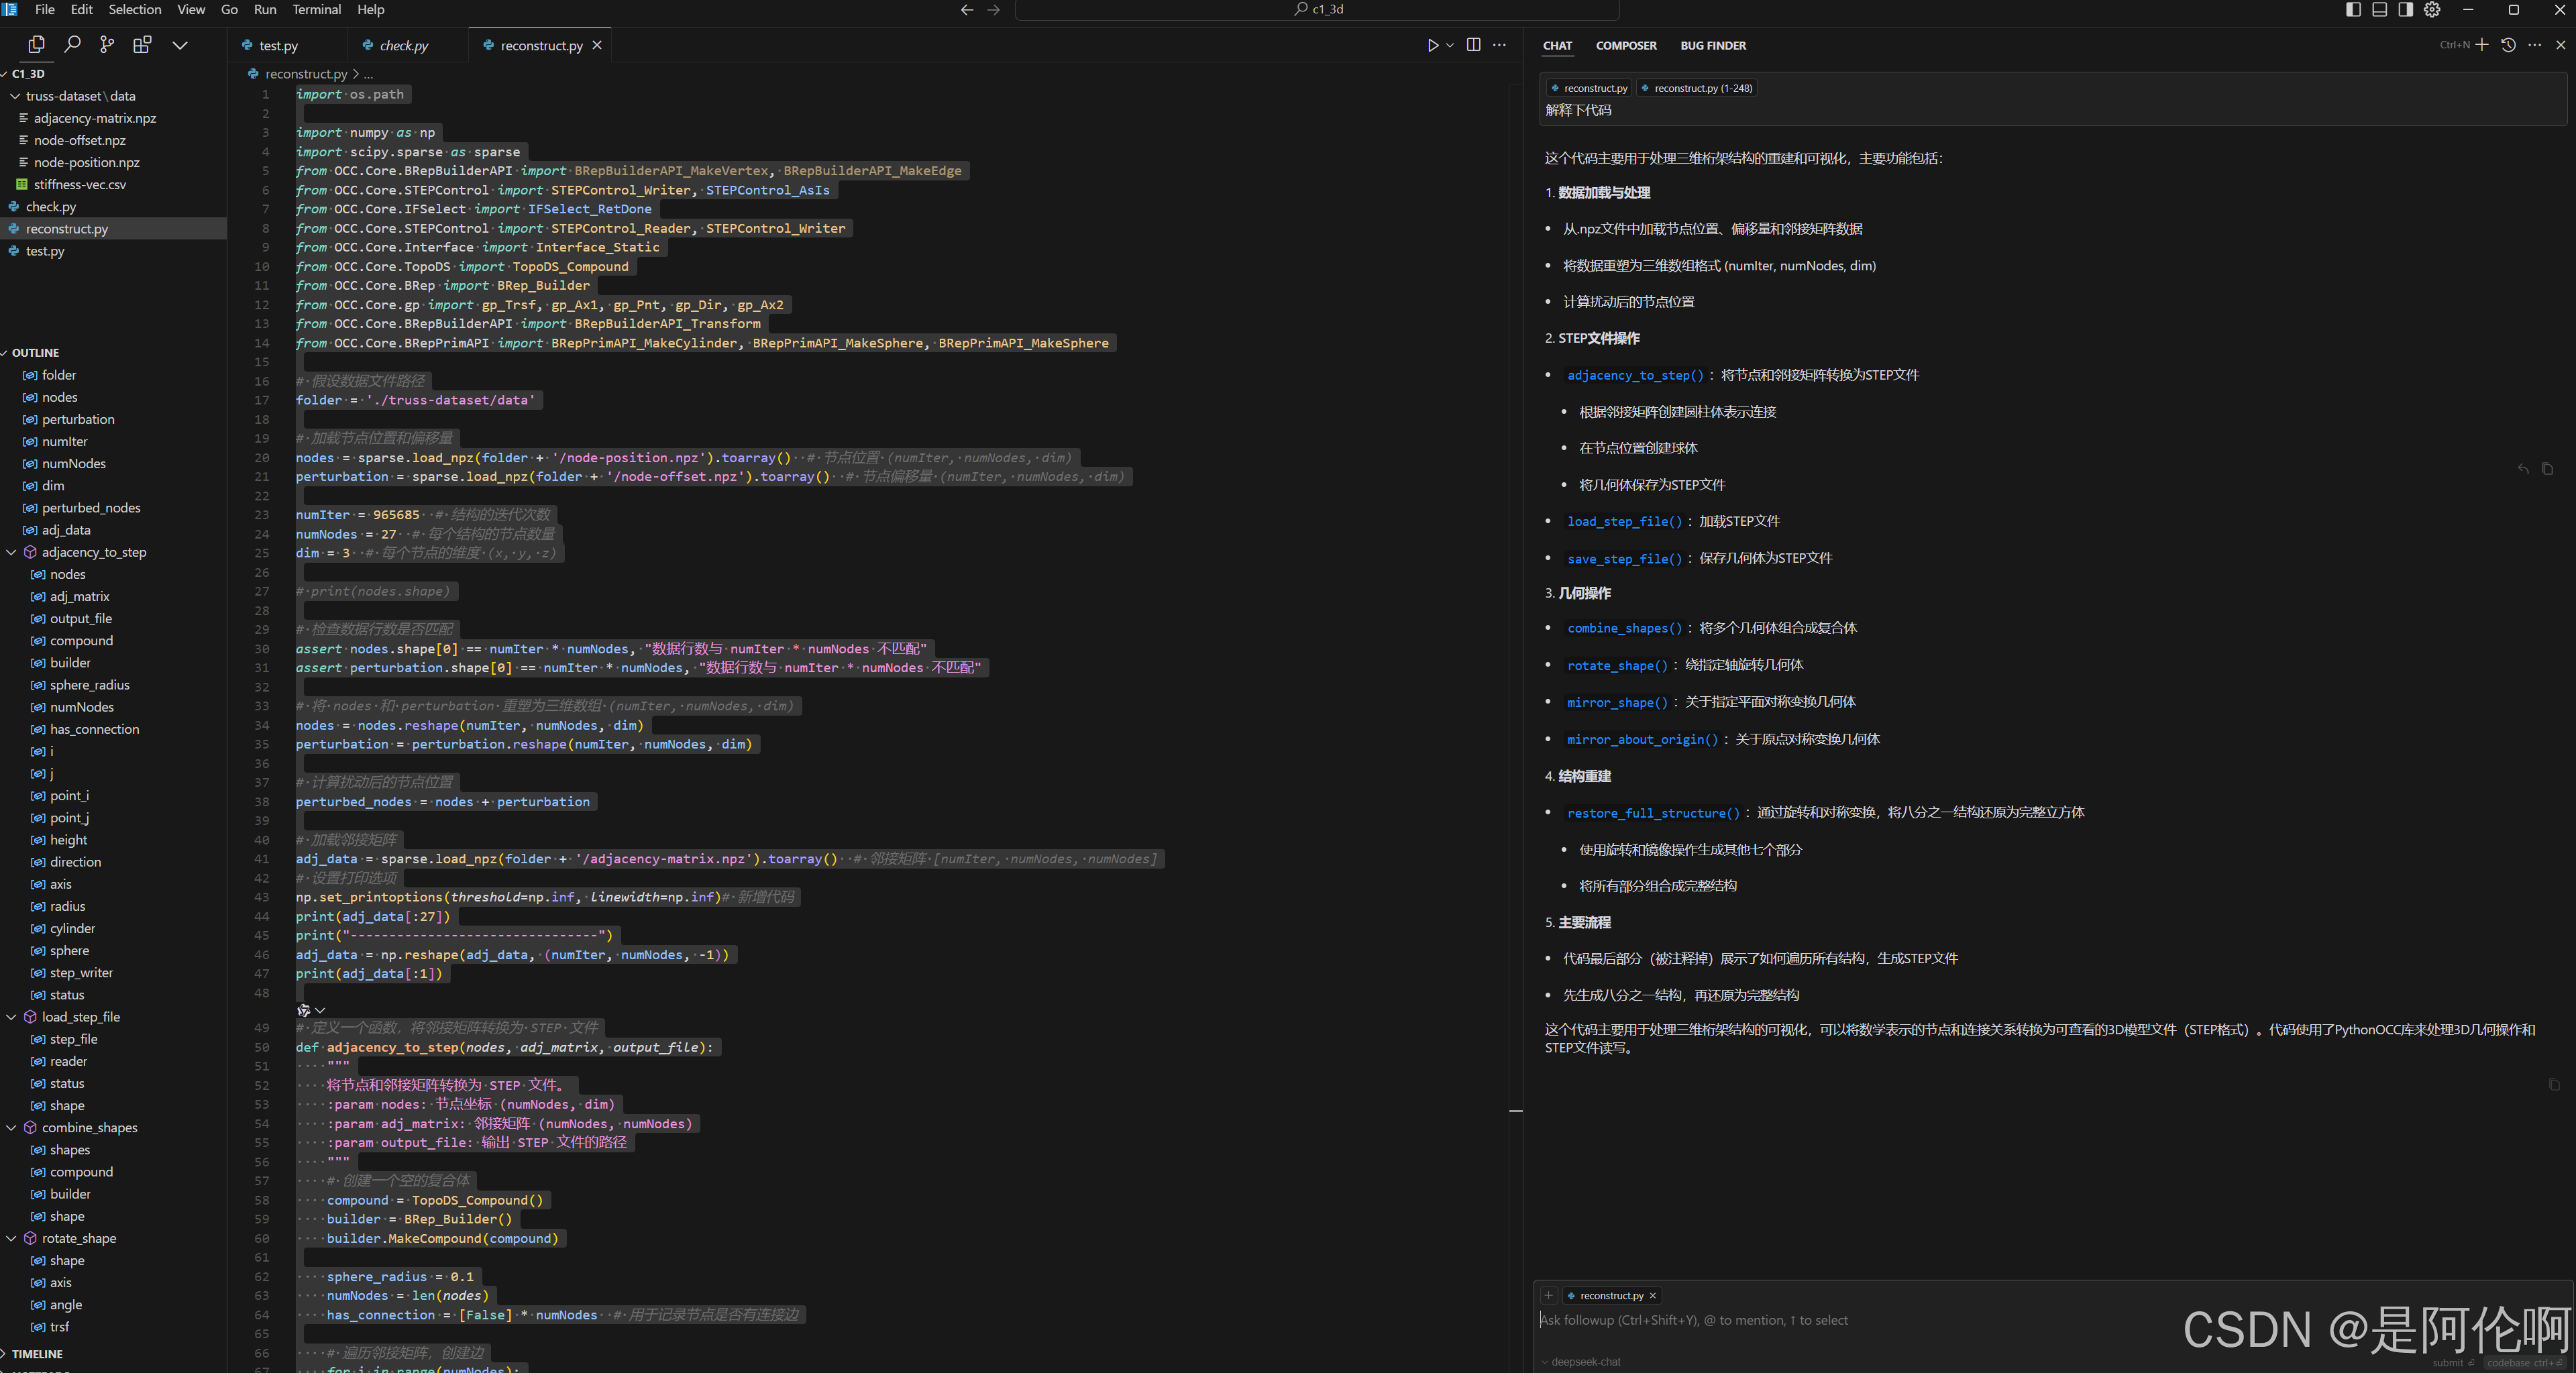2576x1373 pixels.
Task: Toggle the bottom panel layout button
Action: point(2380,10)
